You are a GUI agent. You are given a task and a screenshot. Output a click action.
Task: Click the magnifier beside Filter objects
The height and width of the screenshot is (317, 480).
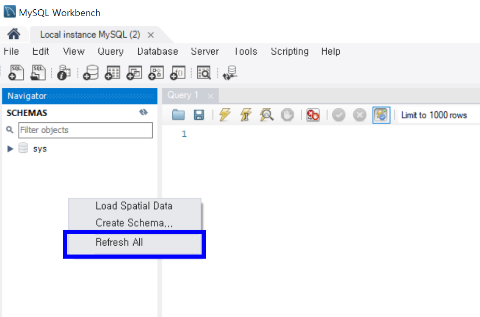pos(10,130)
